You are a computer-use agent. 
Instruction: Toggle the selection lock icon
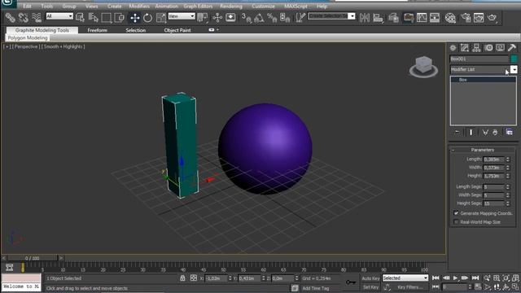182,278
